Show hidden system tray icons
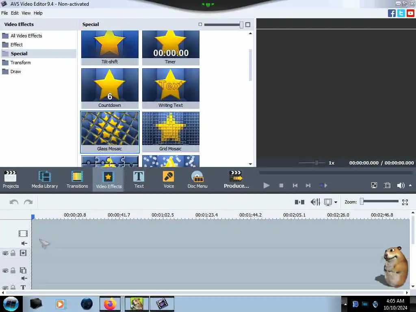This screenshot has height=312, width=416. pyautogui.click(x=345, y=304)
